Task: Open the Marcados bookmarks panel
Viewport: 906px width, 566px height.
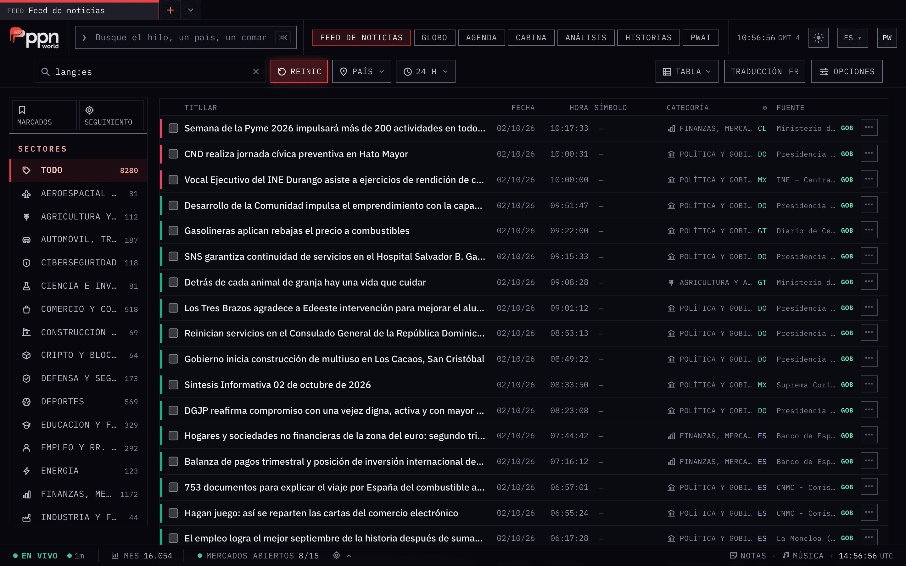Action: 44,115
